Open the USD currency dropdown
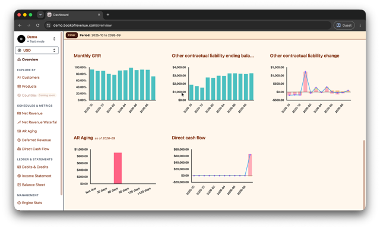This screenshot has height=229, width=380. [x=37, y=50]
